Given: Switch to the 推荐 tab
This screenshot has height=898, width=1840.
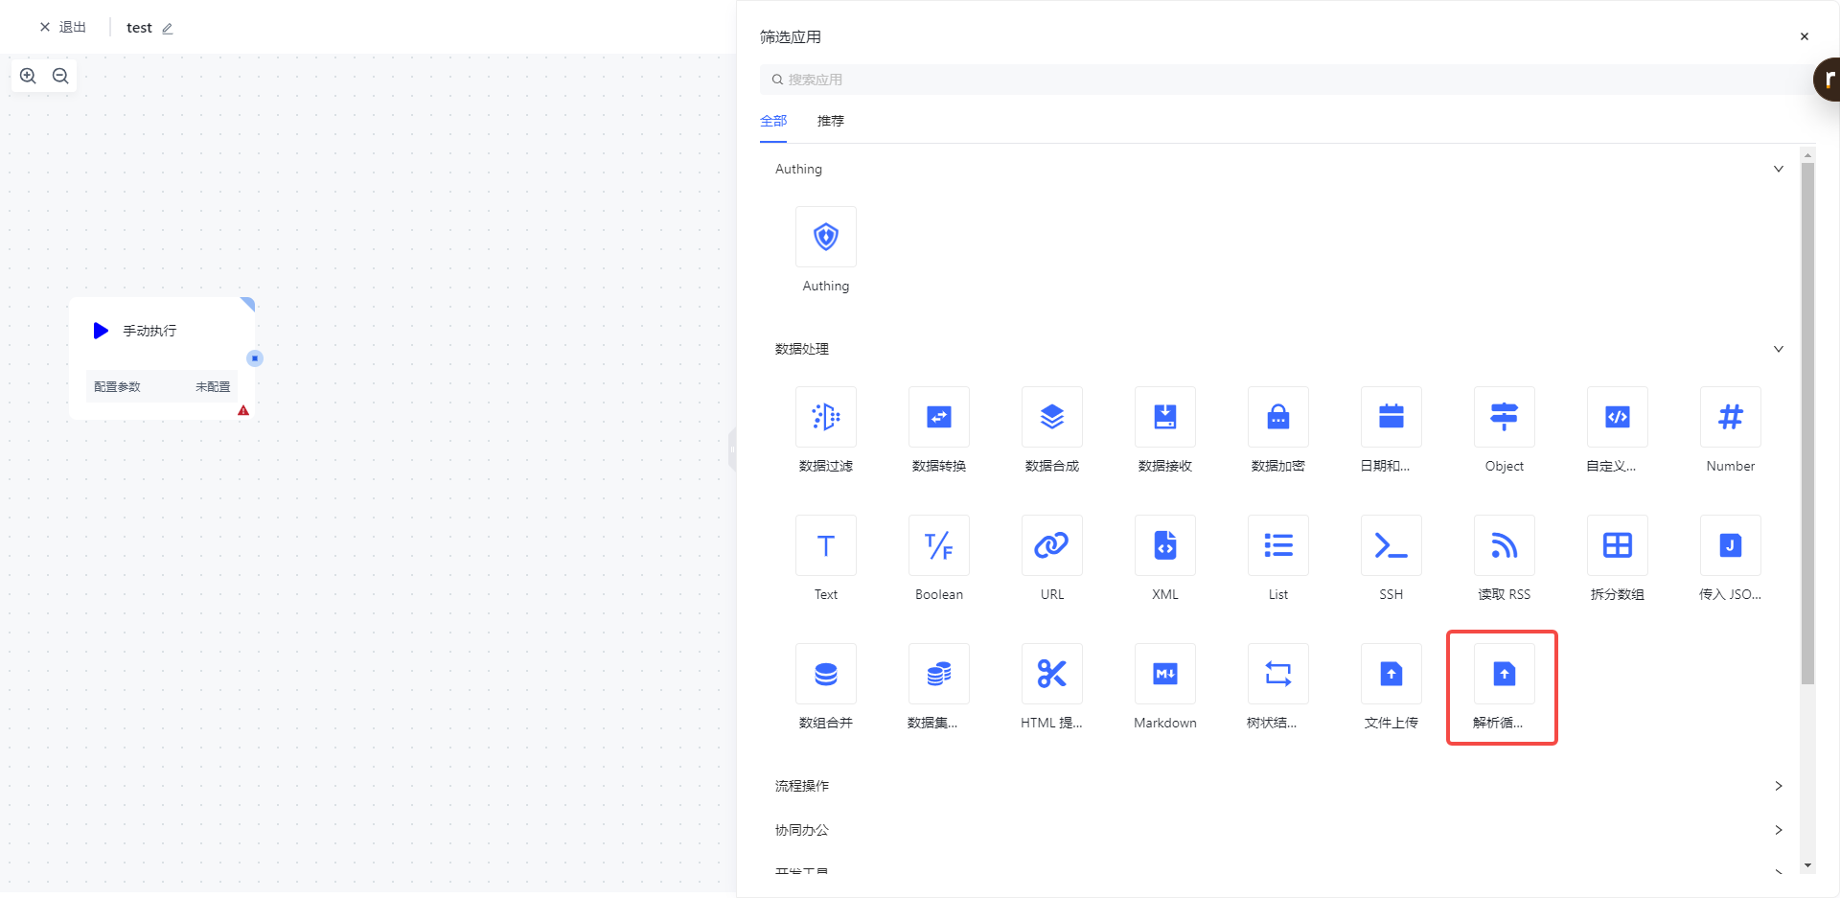Looking at the screenshot, I should coord(830,121).
